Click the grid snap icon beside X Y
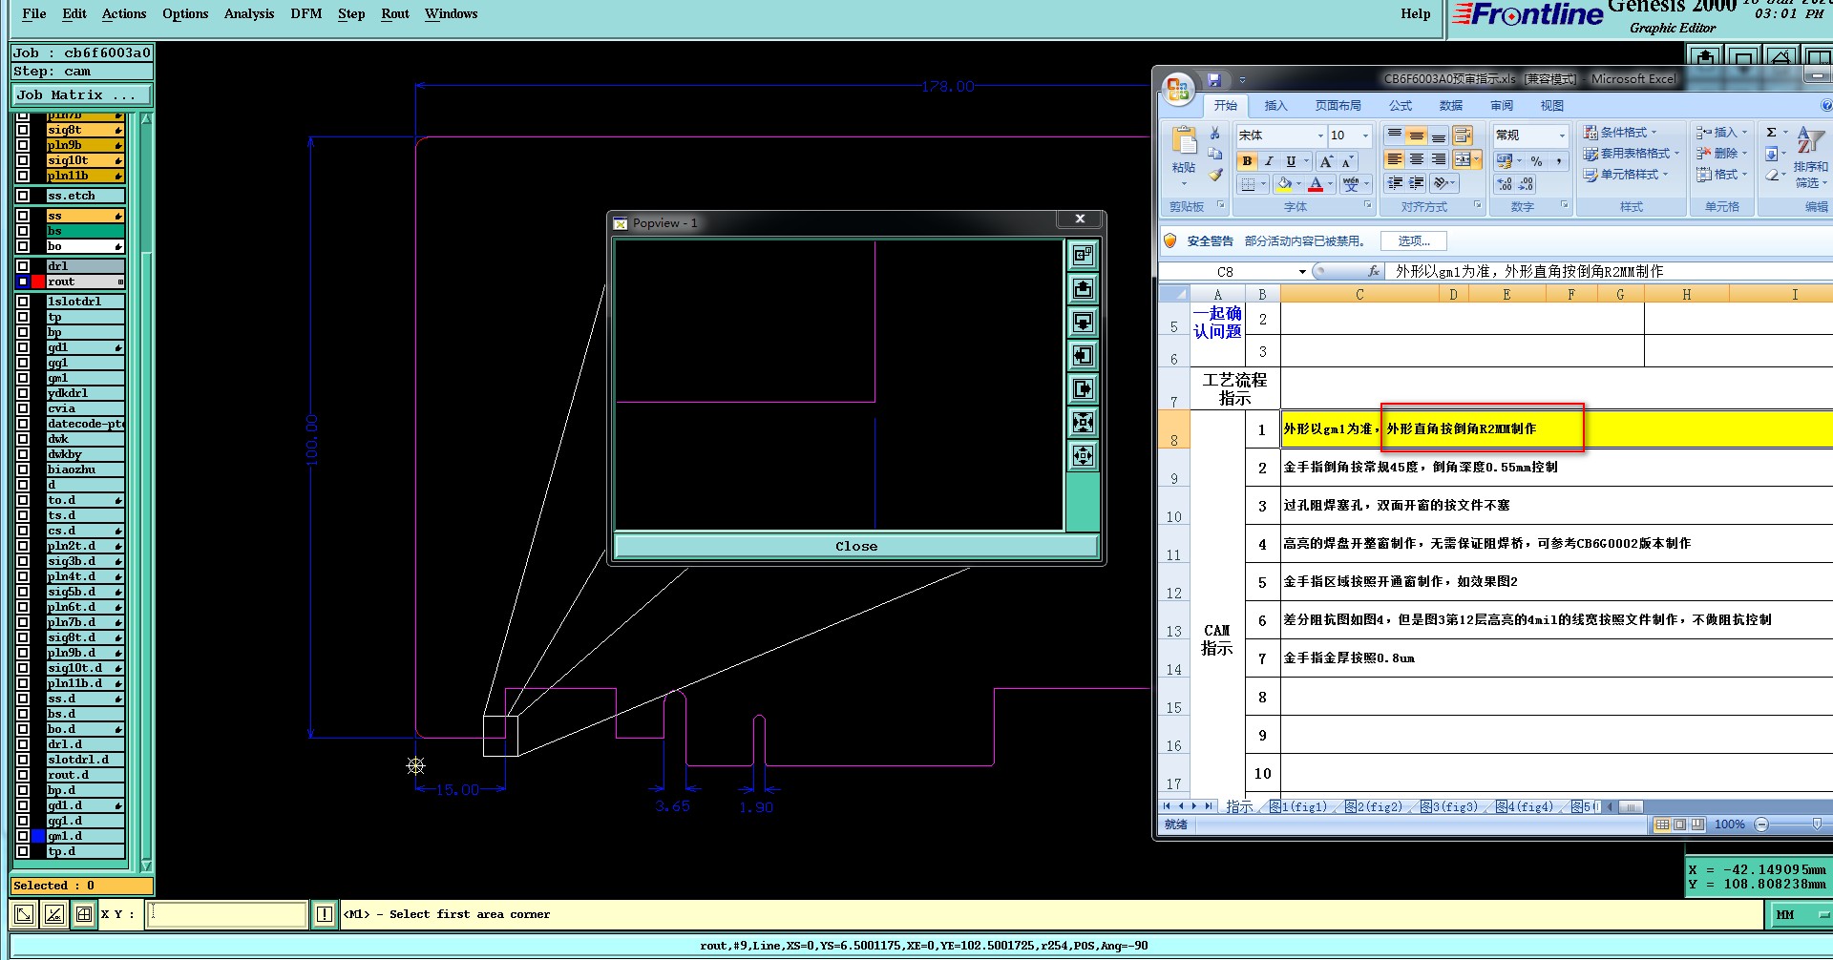This screenshot has height=960, width=1833. point(84,914)
